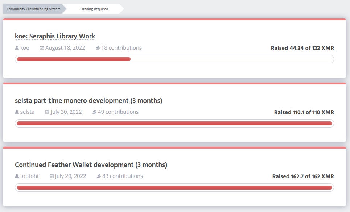
Task: Click the user icon beside selsta
Action: (17, 112)
